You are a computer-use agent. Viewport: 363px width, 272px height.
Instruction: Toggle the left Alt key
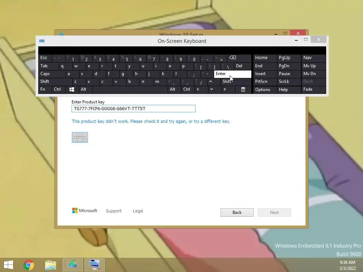(85, 89)
